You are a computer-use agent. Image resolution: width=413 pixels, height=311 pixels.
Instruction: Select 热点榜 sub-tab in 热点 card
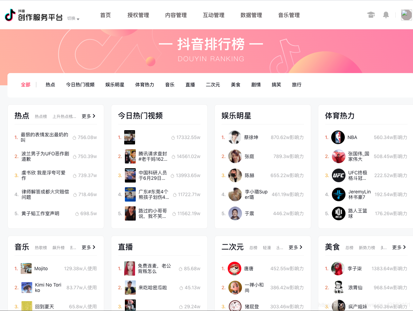click(41, 117)
